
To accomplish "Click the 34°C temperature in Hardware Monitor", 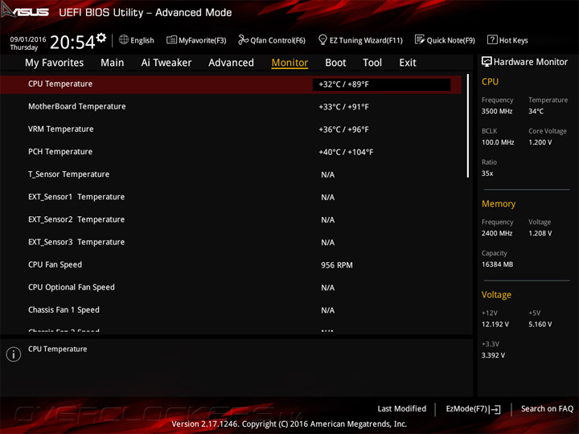I will [x=536, y=111].
